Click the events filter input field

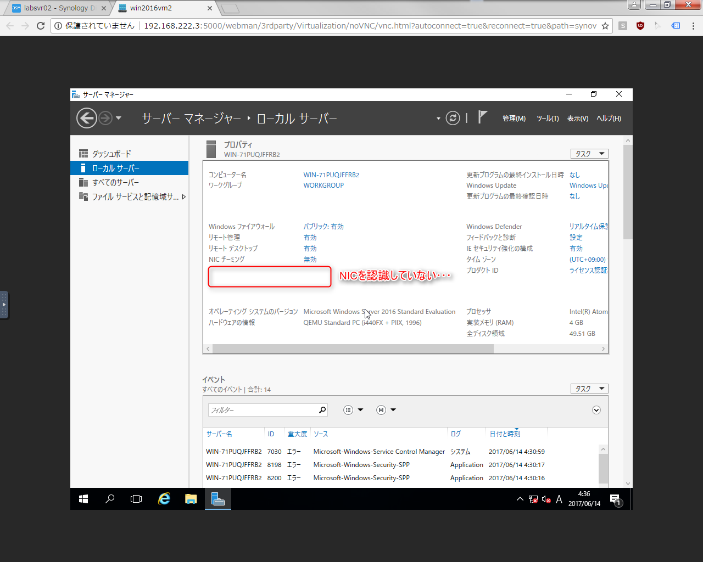pyautogui.click(x=263, y=410)
